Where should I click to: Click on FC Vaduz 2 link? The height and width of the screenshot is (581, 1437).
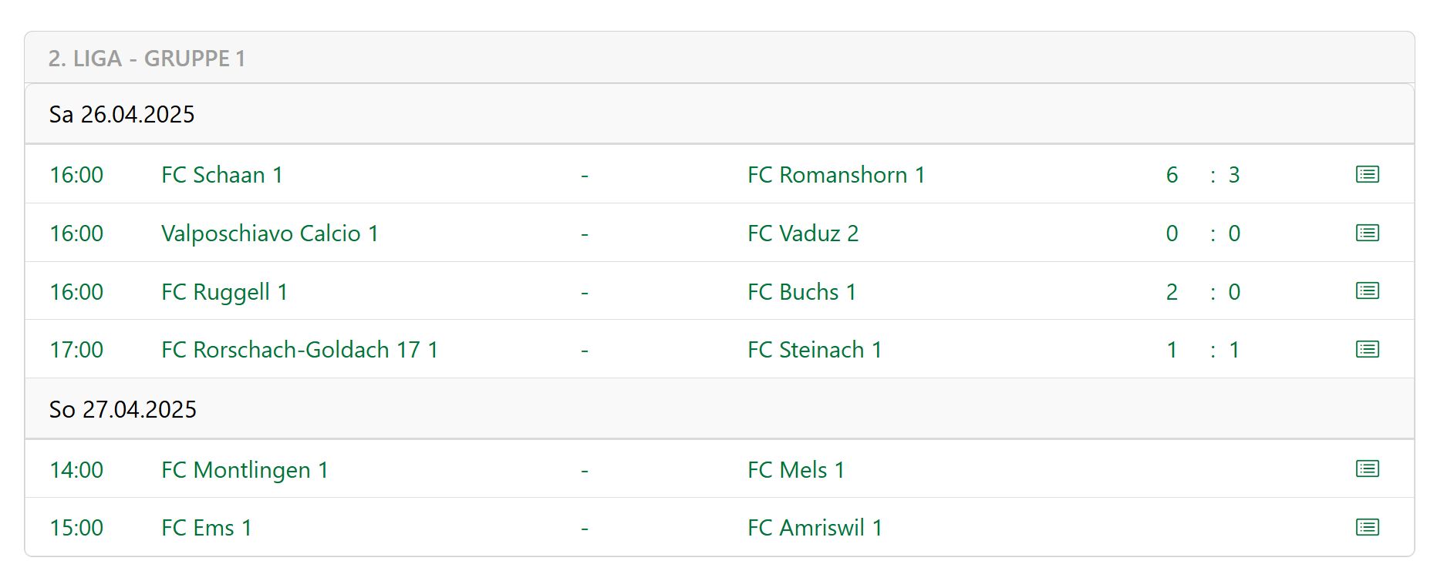(x=803, y=233)
